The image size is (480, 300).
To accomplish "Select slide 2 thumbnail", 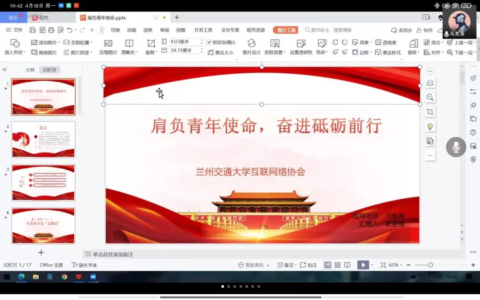I will point(43,140).
